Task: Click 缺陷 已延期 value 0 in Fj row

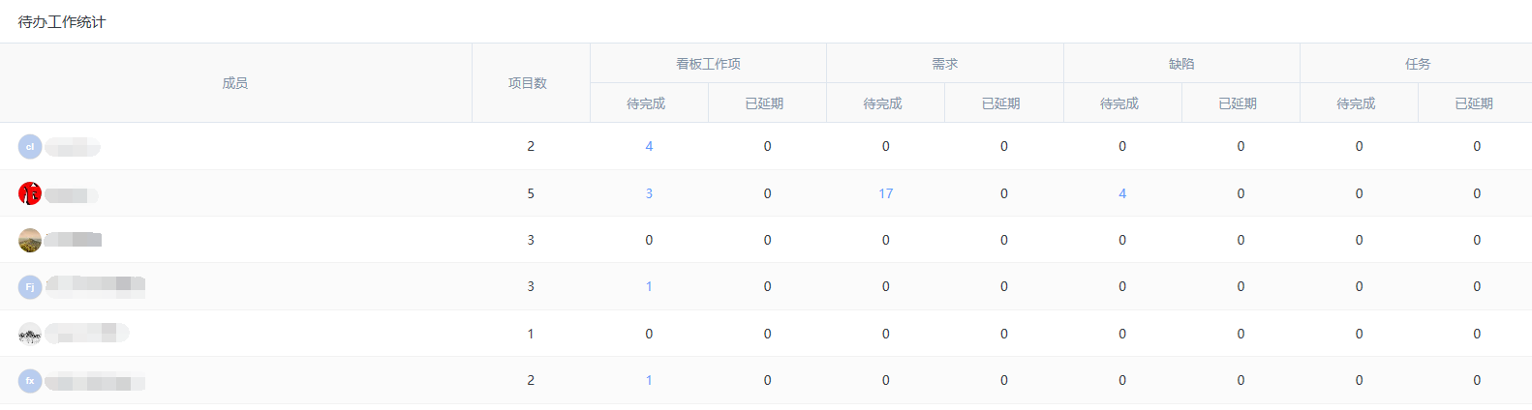Action: pos(1241,287)
